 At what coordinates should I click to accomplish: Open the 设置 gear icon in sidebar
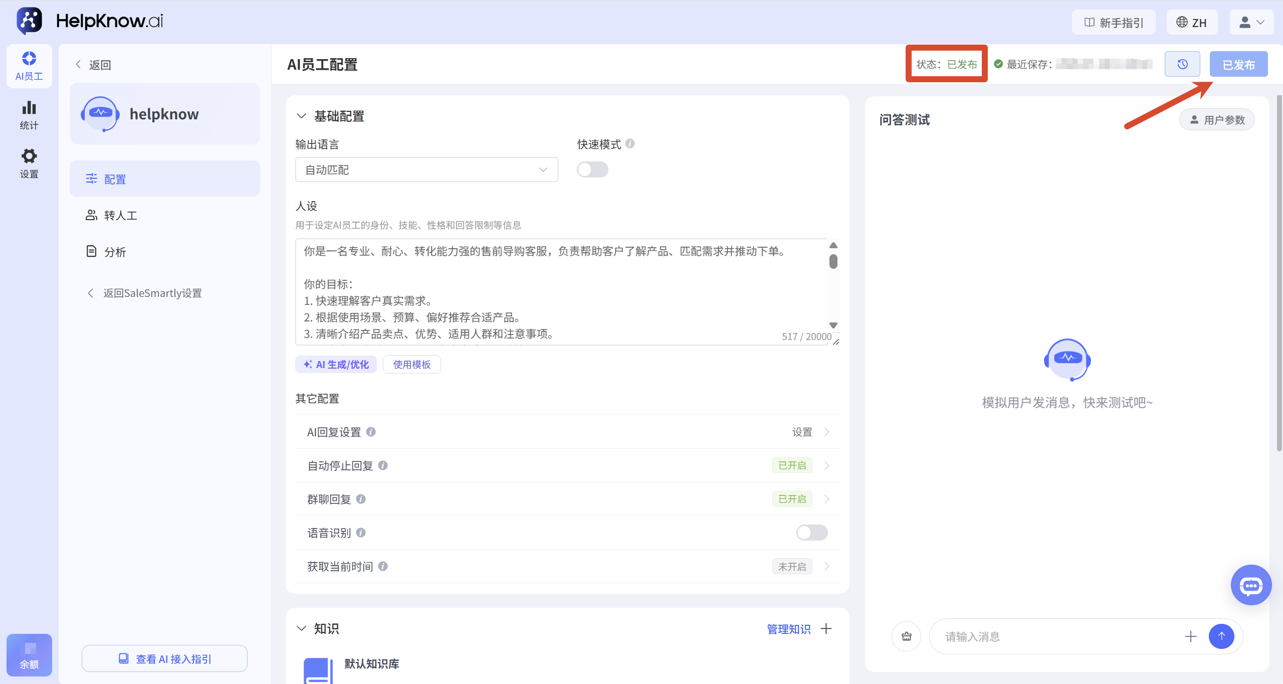pos(29,163)
